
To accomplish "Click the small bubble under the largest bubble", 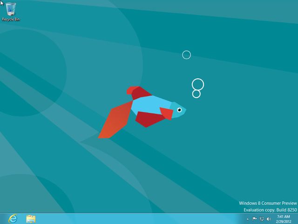I will click(x=196, y=94).
